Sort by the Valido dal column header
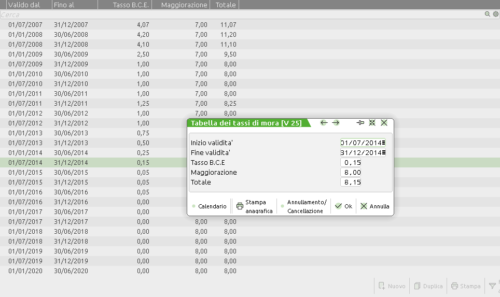Viewport: 500px width, 297px height. [25, 5]
